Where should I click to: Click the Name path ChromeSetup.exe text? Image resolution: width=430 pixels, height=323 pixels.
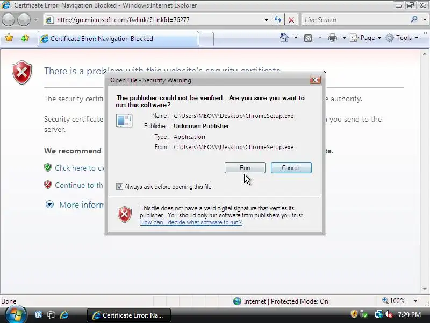233,116
